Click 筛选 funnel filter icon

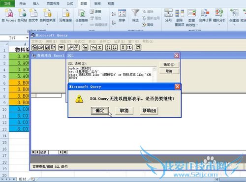click(x=135, y=16)
